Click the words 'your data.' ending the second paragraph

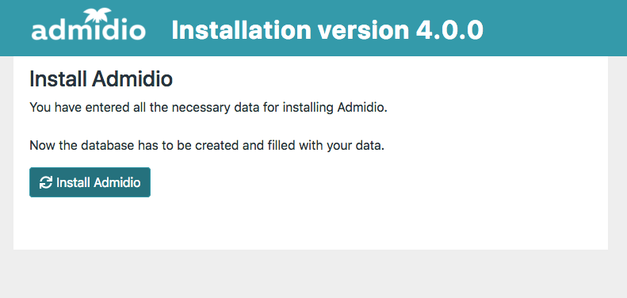(355, 147)
